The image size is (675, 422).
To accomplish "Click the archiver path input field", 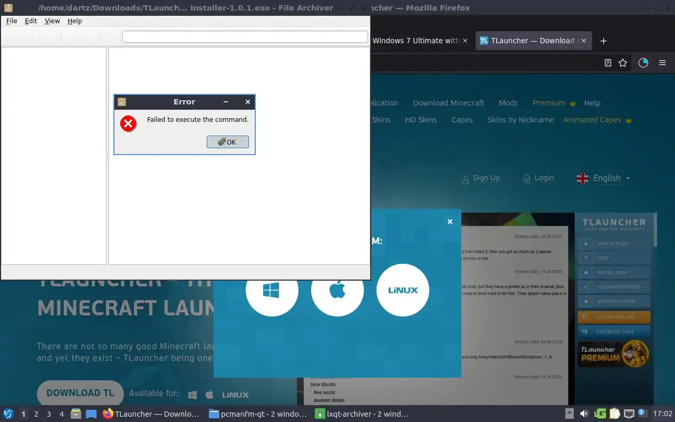I will pos(245,36).
